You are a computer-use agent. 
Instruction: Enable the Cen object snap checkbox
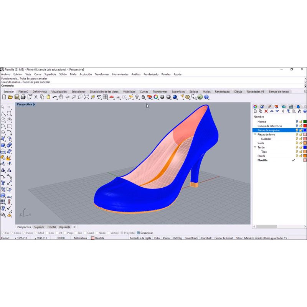pos(47,233)
